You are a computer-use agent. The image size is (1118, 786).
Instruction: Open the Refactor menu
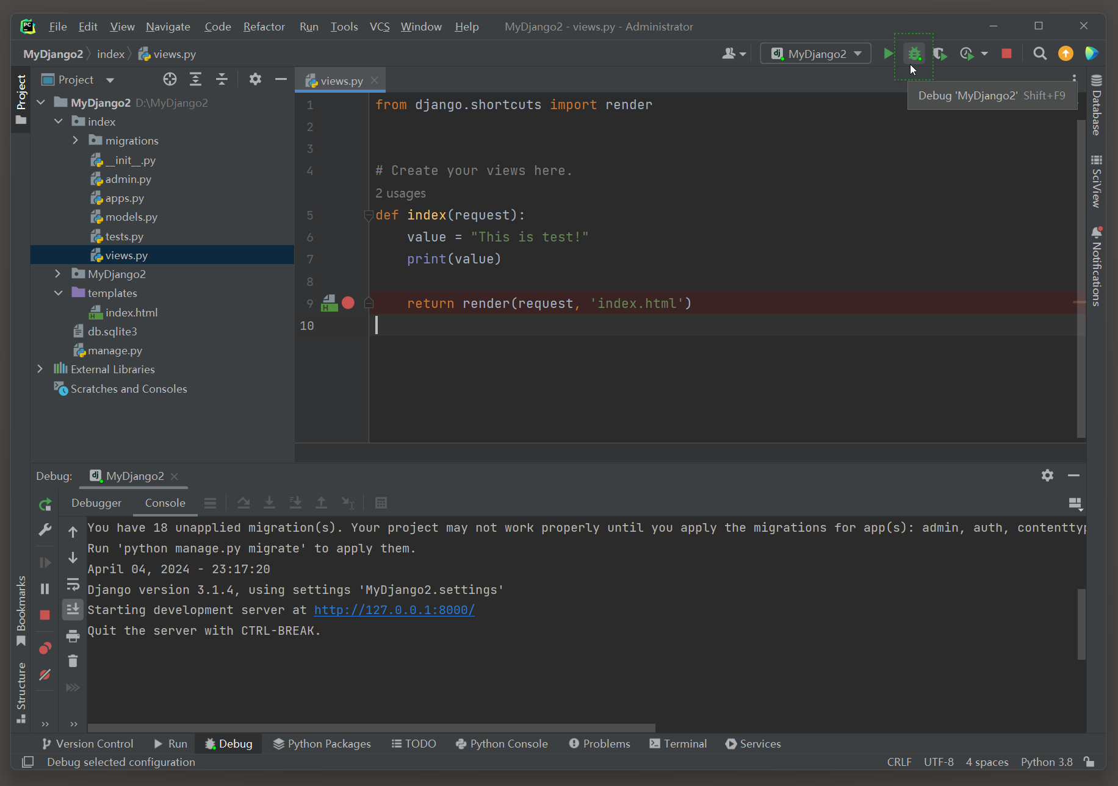pyautogui.click(x=264, y=26)
